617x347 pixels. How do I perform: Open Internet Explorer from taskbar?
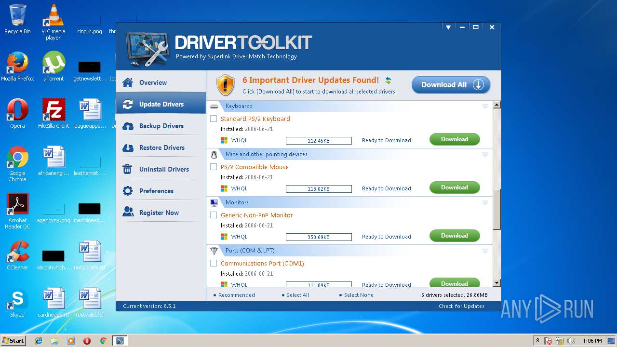coord(39,341)
